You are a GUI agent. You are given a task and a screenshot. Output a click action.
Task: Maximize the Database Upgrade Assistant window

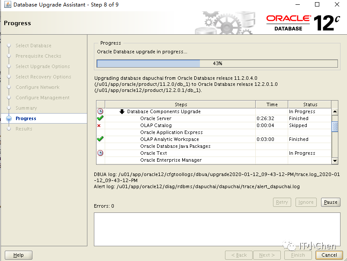[317, 4]
